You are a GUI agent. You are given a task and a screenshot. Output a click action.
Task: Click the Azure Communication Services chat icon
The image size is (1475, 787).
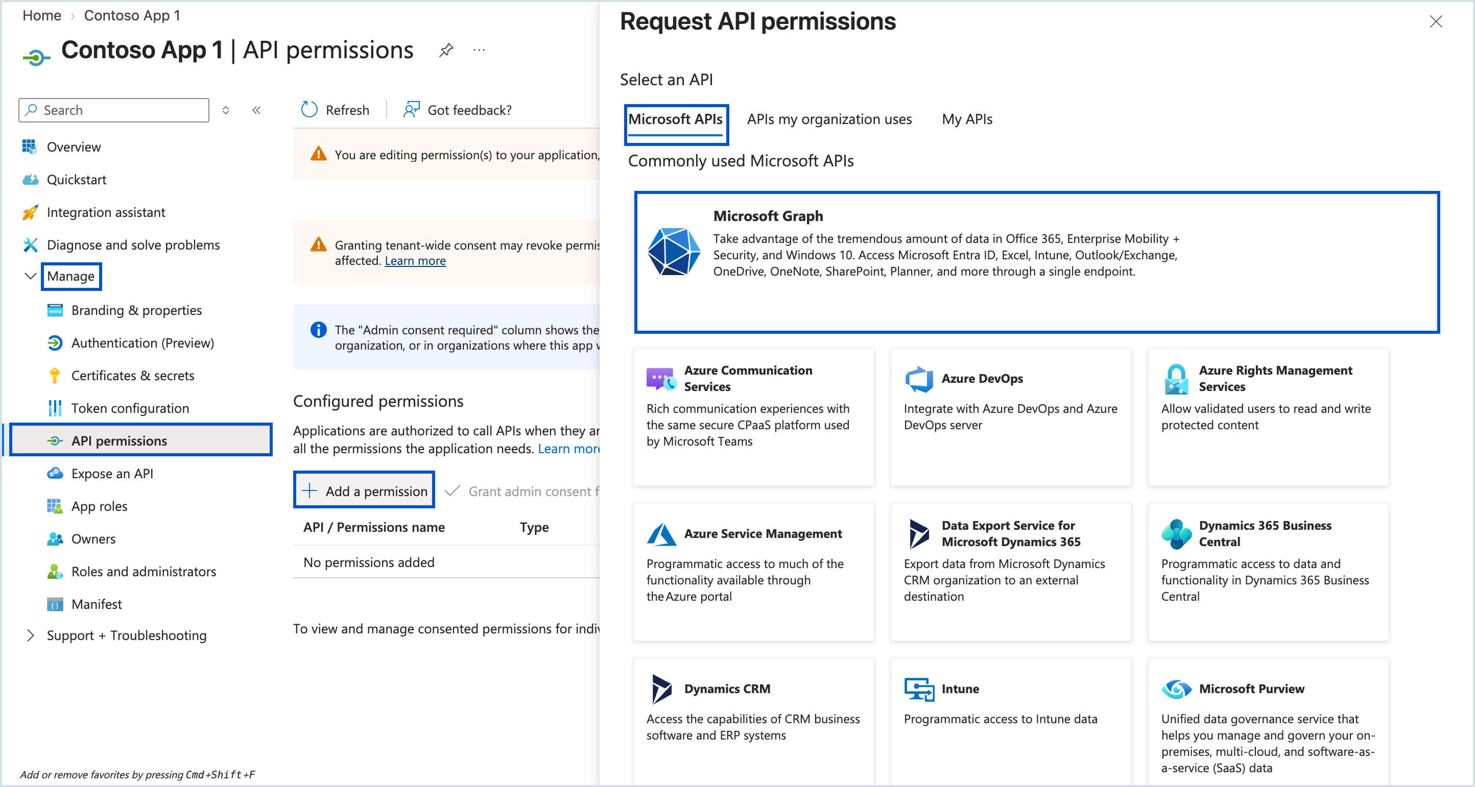pos(660,378)
